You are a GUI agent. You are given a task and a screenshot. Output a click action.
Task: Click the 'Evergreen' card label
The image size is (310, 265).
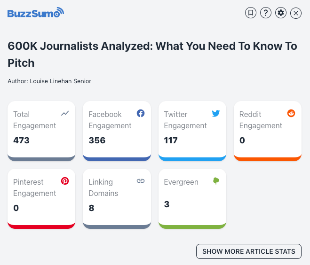click(181, 182)
